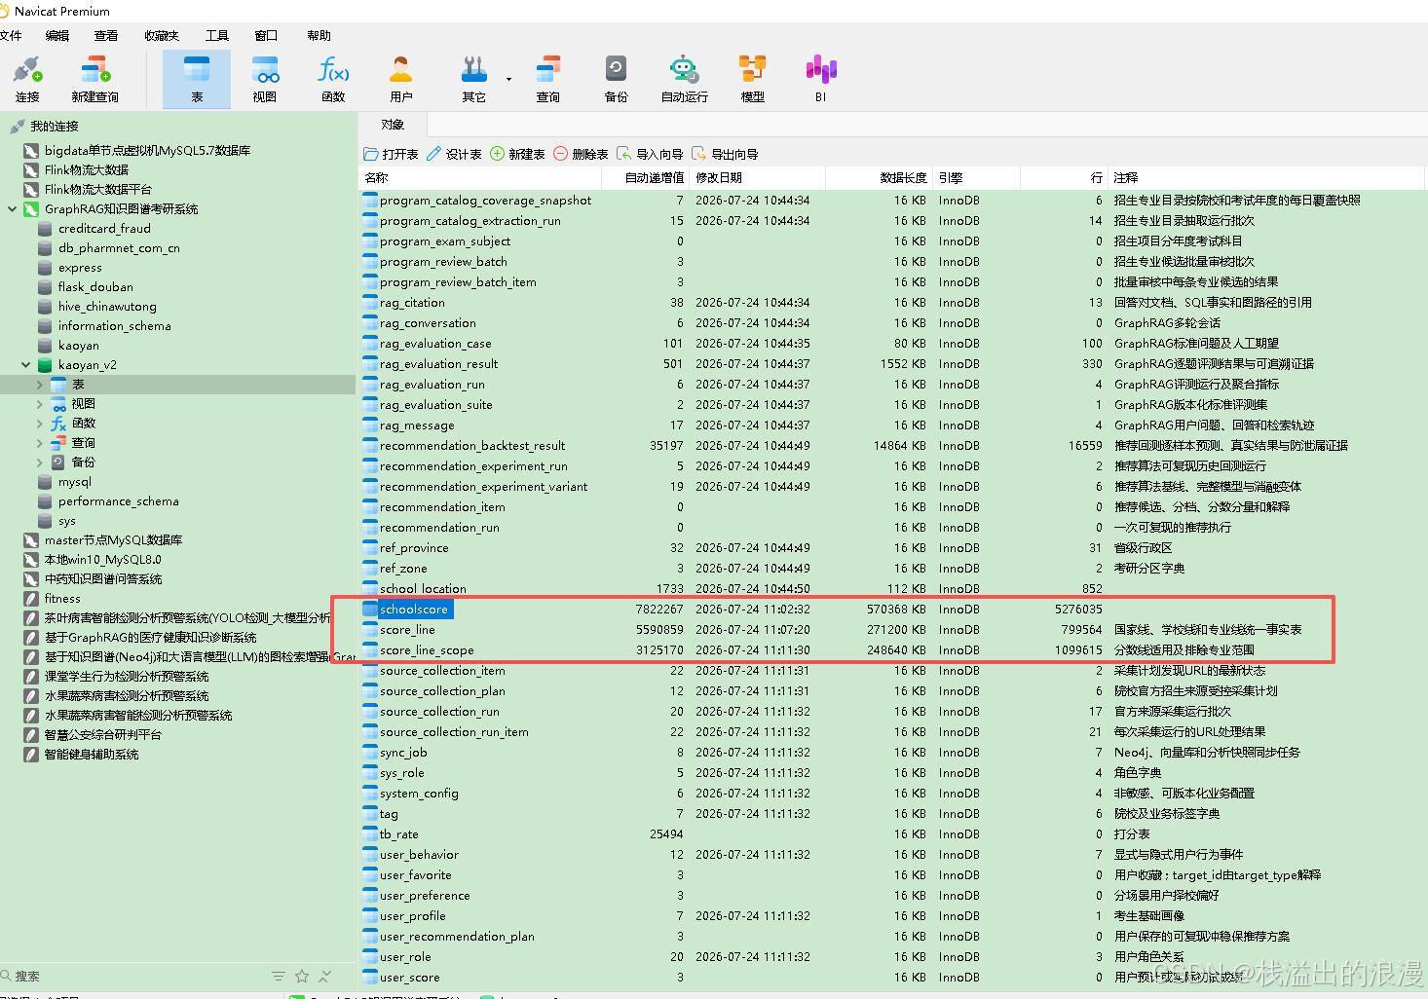This screenshot has height=999, width=1428.
Task: Click the sidebar 搜索 field
Action: 132,976
